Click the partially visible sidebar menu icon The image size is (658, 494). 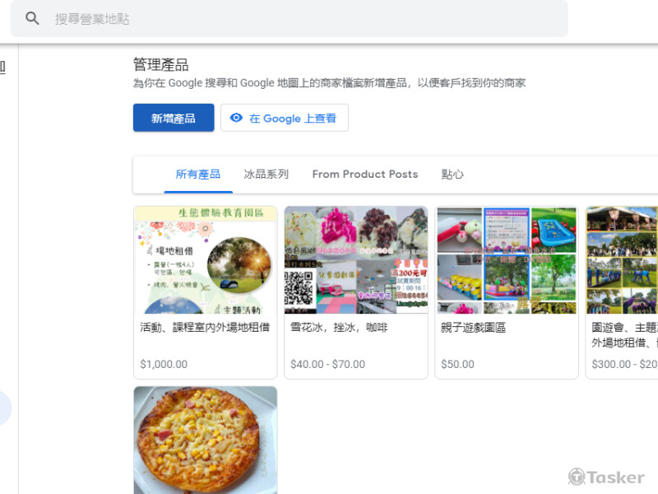tap(2, 67)
